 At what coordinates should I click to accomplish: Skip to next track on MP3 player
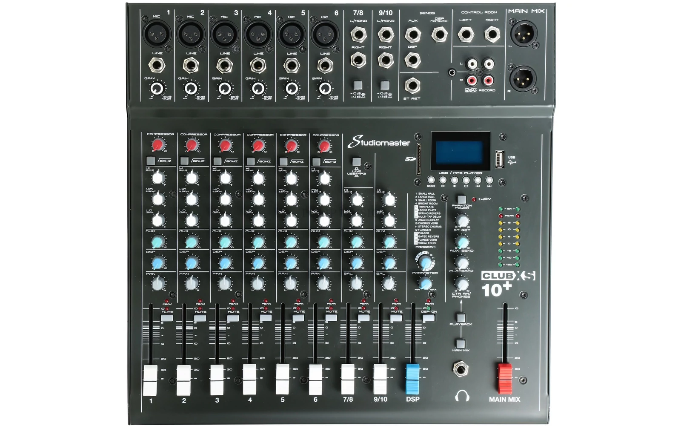click(x=489, y=180)
